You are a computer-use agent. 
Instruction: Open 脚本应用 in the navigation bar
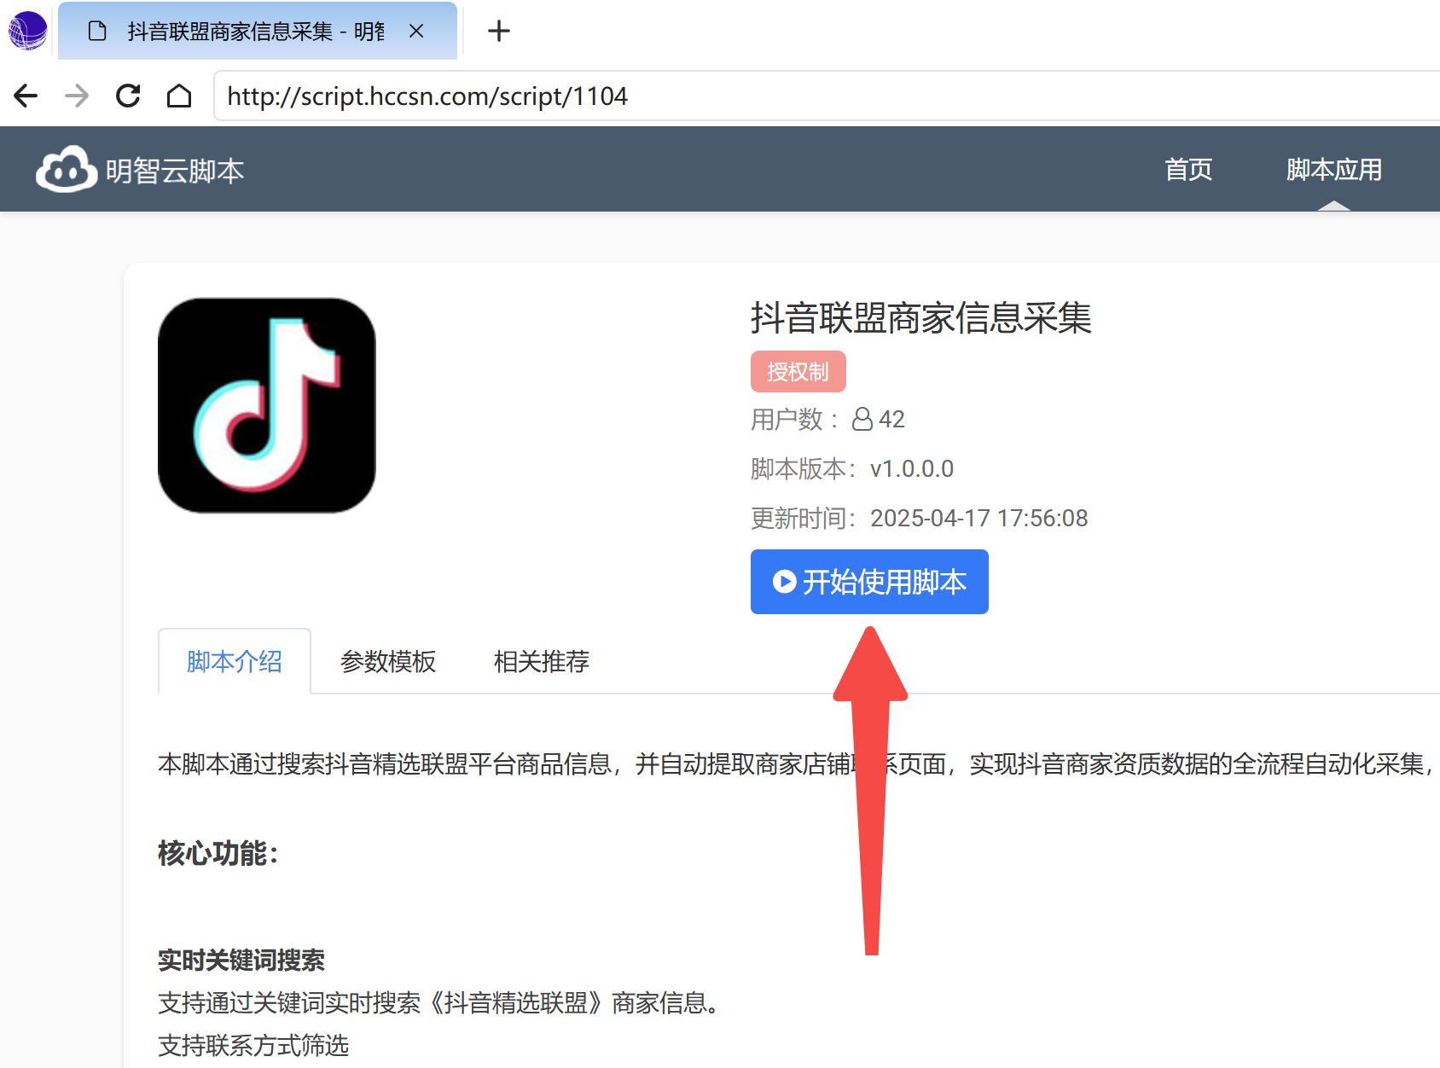pyautogui.click(x=1334, y=169)
